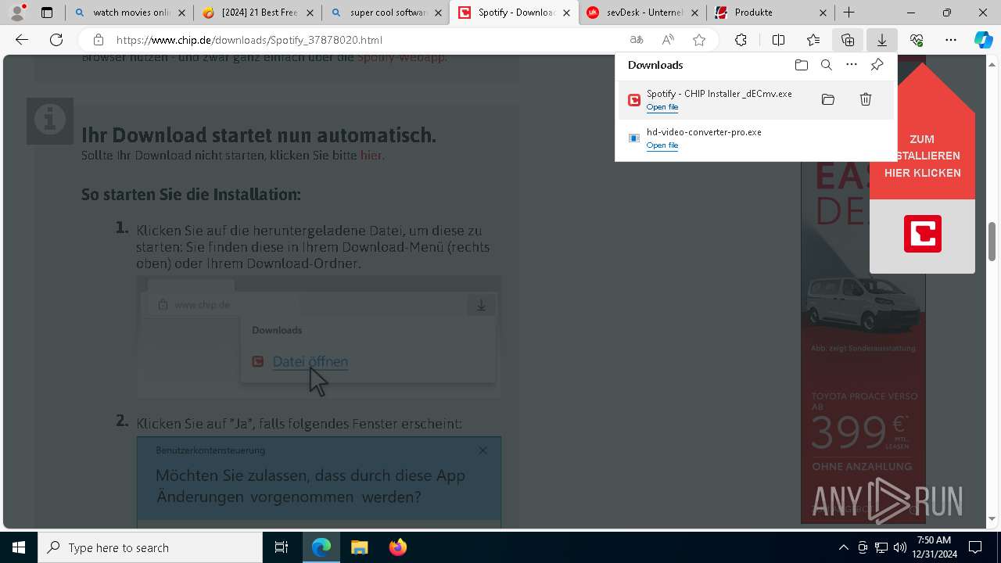The height and width of the screenshot is (563, 1001).
Task: Click the taskbar search box
Action: 150,547
